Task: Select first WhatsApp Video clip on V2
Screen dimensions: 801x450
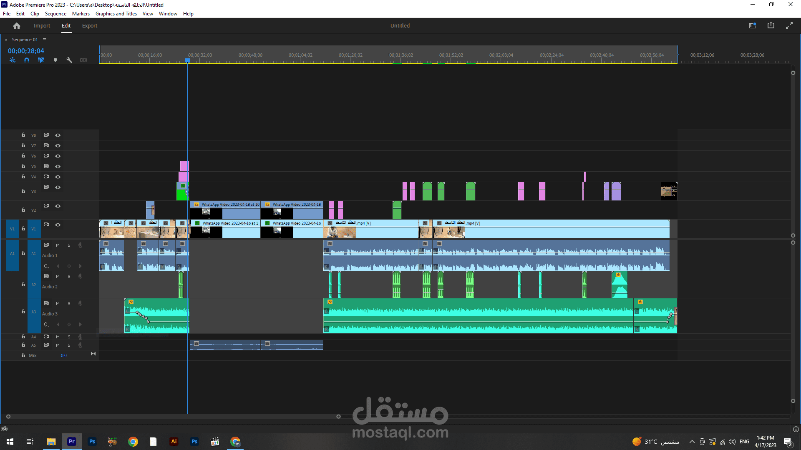Action: [x=225, y=210]
